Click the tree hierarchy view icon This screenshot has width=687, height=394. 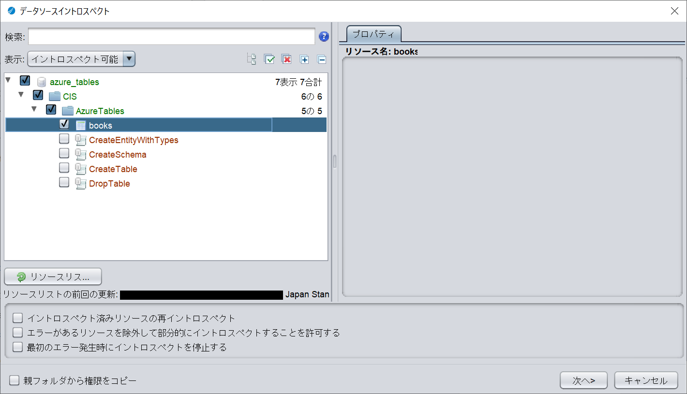pyautogui.click(x=252, y=59)
